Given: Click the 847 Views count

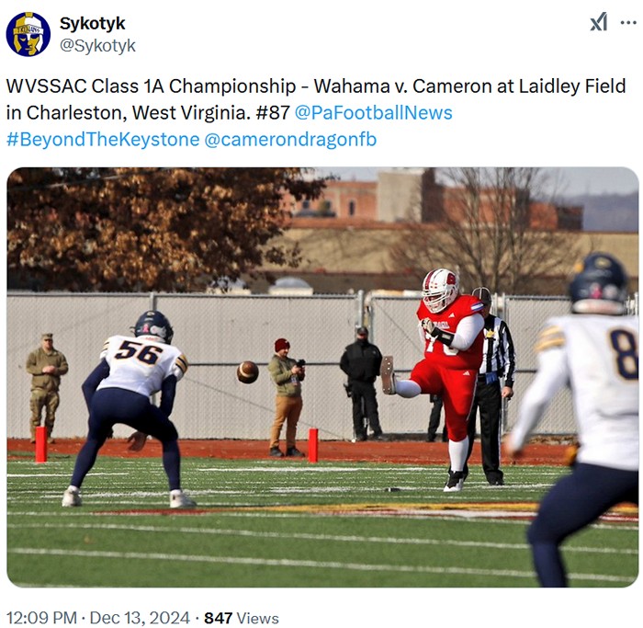Looking at the screenshot, I should 242,617.
